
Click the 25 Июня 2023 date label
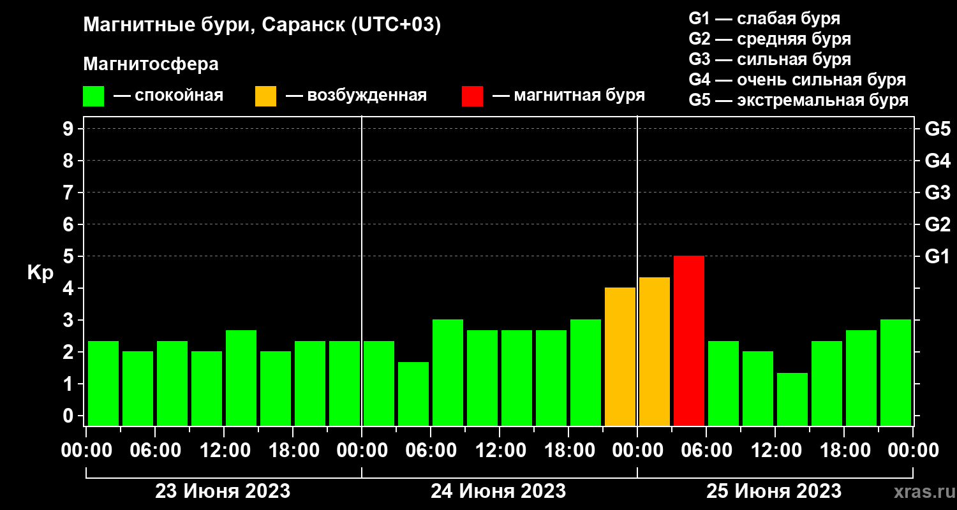click(774, 492)
